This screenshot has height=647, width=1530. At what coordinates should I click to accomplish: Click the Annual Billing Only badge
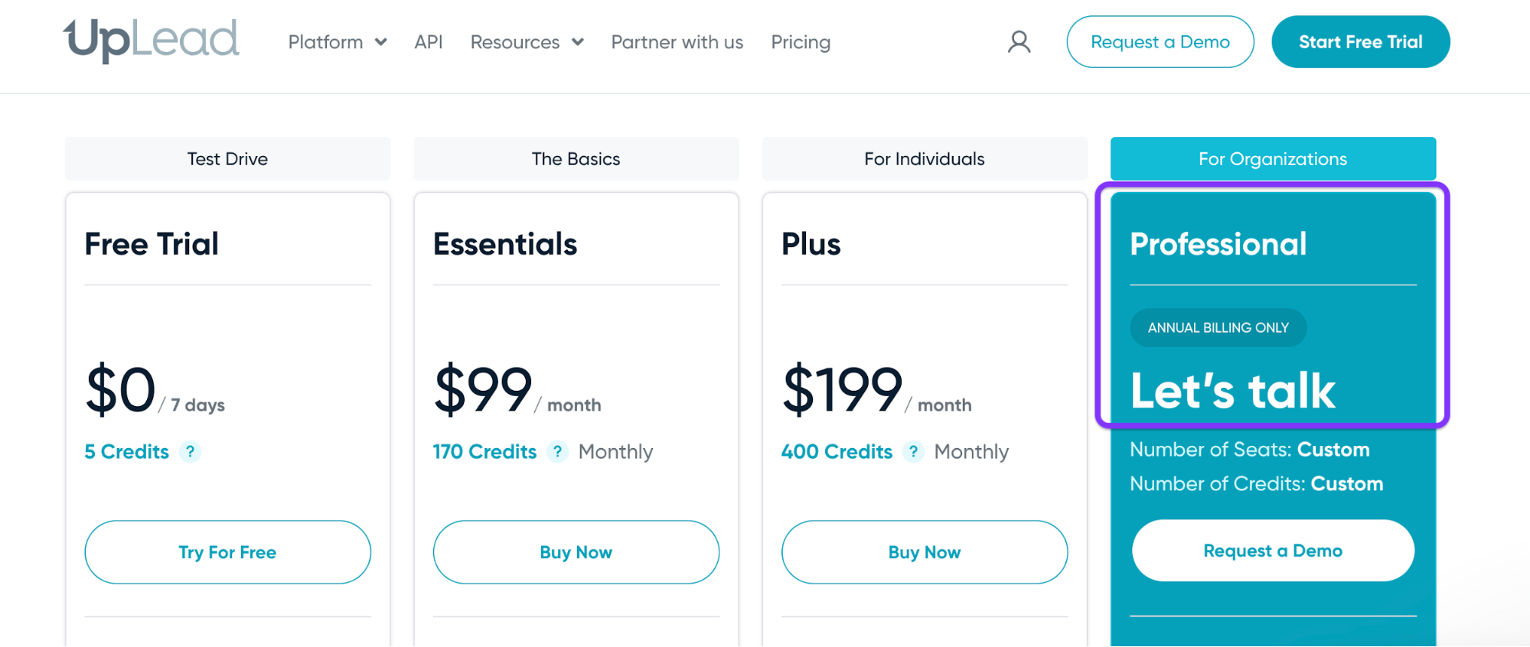pyautogui.click(x=1218, y=327)
